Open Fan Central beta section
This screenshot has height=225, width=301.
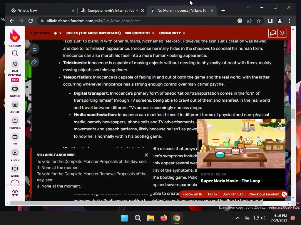(x=15, y=71)
